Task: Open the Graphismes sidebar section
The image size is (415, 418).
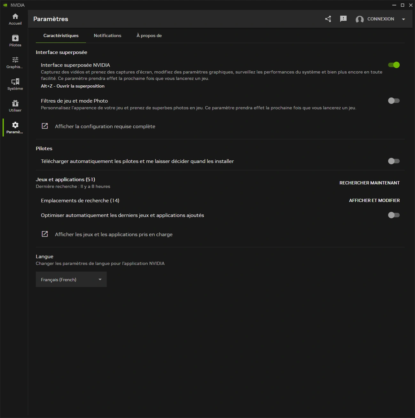Action: 15,63
